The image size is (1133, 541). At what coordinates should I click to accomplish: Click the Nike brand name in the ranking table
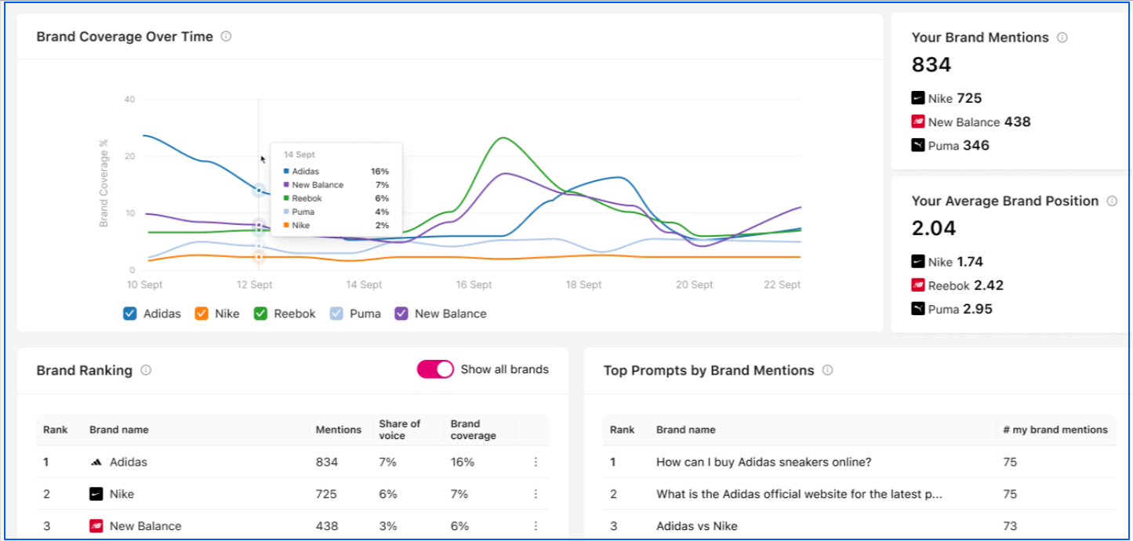[122, 494]
